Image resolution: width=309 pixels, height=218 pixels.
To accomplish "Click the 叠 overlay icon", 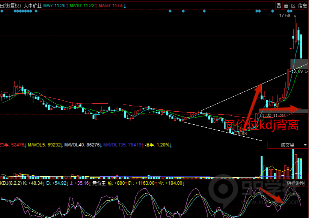I will 279,6.
